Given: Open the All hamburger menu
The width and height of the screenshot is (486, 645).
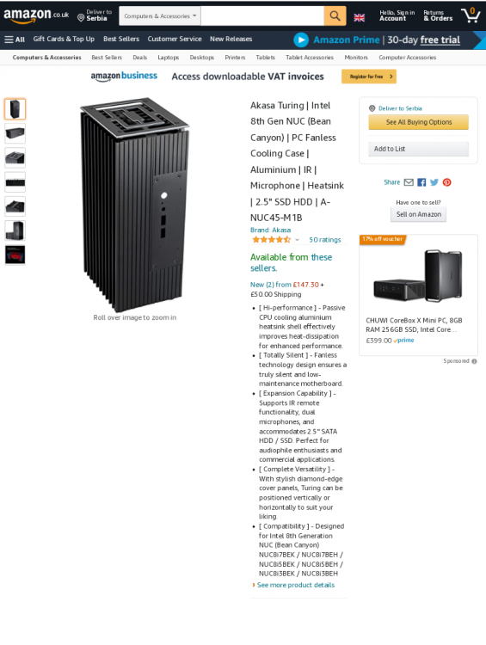Looking at the screenshot, I should [x=15, y=40].
